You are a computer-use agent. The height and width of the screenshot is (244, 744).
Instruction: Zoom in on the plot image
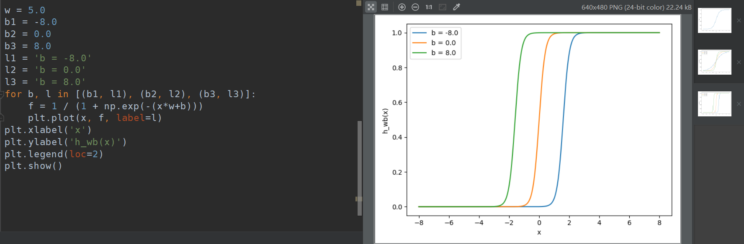pos(402,7)
